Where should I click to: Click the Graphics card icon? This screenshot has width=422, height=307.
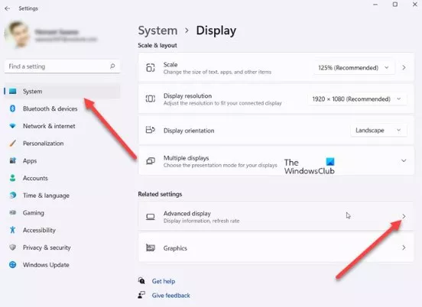point(151,247)
